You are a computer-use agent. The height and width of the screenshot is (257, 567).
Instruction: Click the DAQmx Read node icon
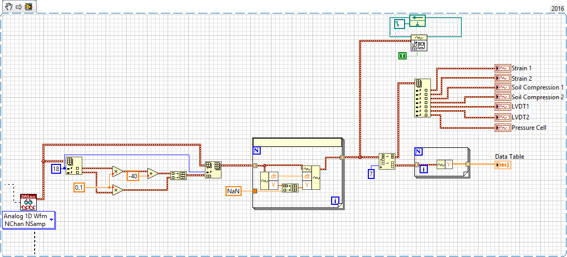click(28, 202)
